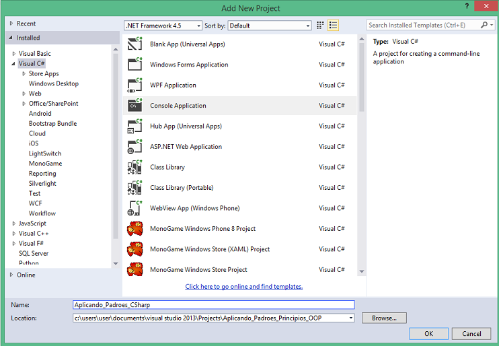Image resolution: width=499 pixels, height=346 pixels.
Task: Click the template list scroll up arrow
Action: click(x=362, y=39)
